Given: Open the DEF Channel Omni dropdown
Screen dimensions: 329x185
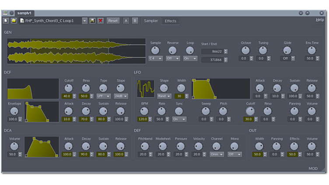Looking at the screenshot, I should coord(217,154).
